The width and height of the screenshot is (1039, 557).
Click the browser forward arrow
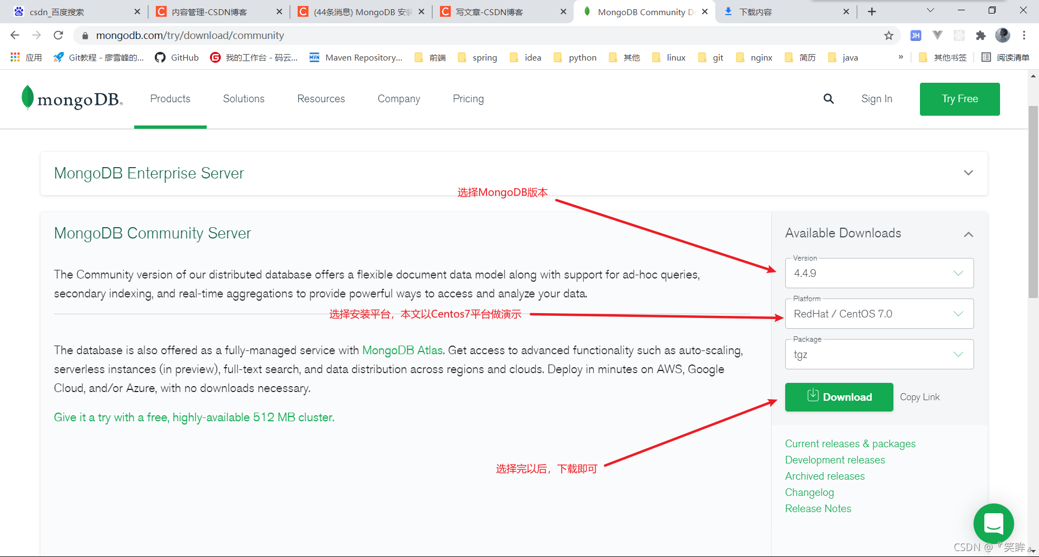(36, 35)
